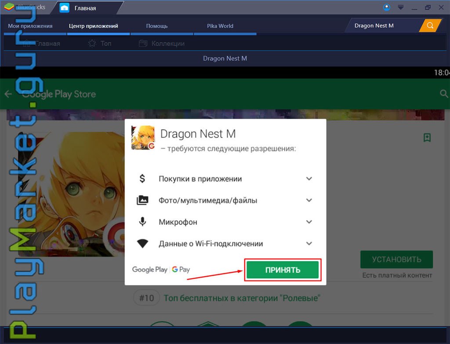Click the Топ star icon
450x344 pixels.
click(x=92, y=44)
